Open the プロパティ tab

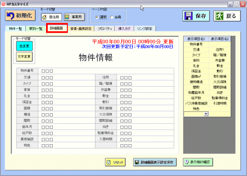coord(105,29)
